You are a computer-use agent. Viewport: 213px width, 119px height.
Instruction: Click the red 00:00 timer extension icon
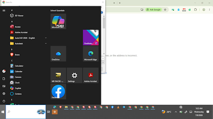click(184, 10)
